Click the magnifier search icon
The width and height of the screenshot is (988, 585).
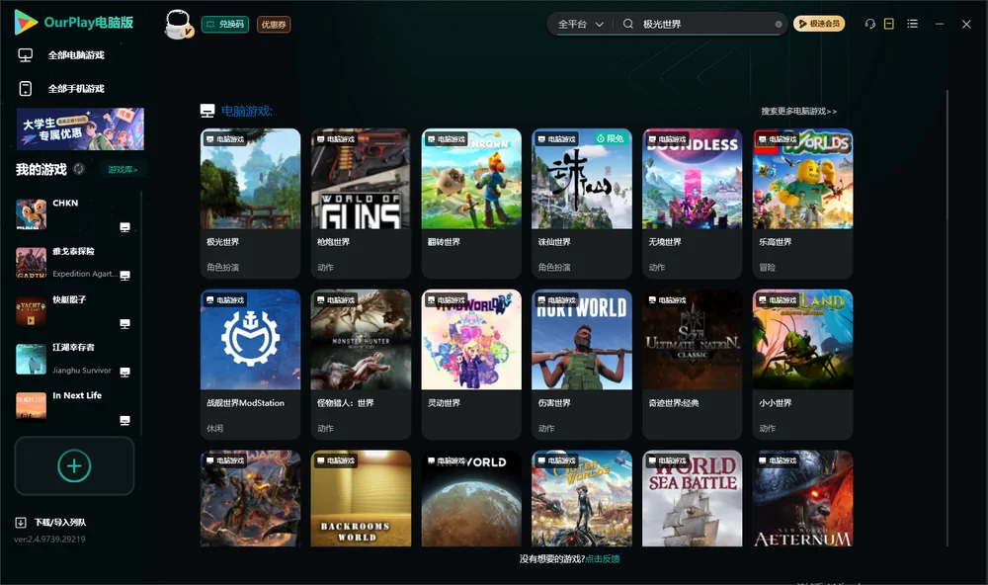[x=628, y=24]
